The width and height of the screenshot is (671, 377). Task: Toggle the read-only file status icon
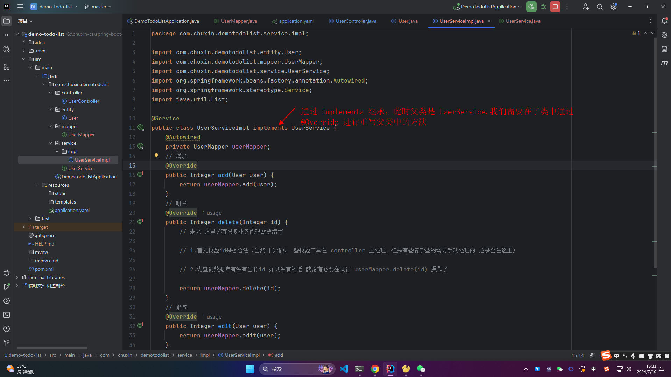click(592, 355)
